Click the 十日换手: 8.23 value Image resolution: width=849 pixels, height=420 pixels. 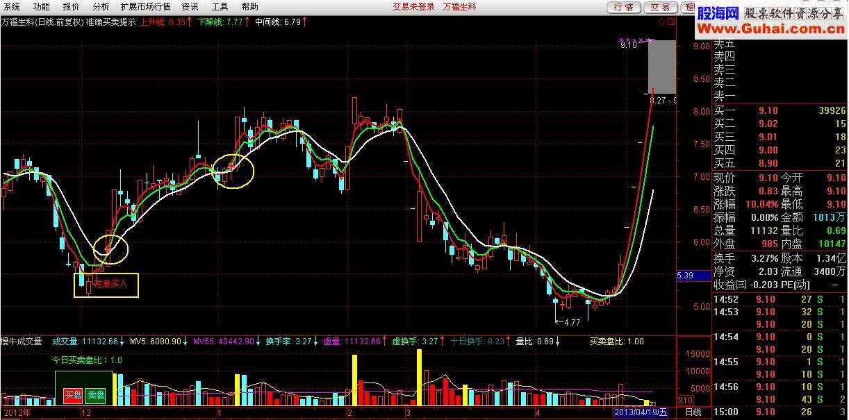click(x=477, y=342)
